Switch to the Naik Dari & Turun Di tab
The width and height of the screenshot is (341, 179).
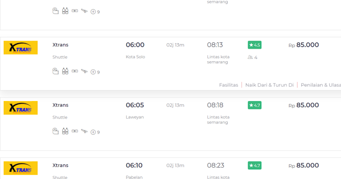pos(269,85)
